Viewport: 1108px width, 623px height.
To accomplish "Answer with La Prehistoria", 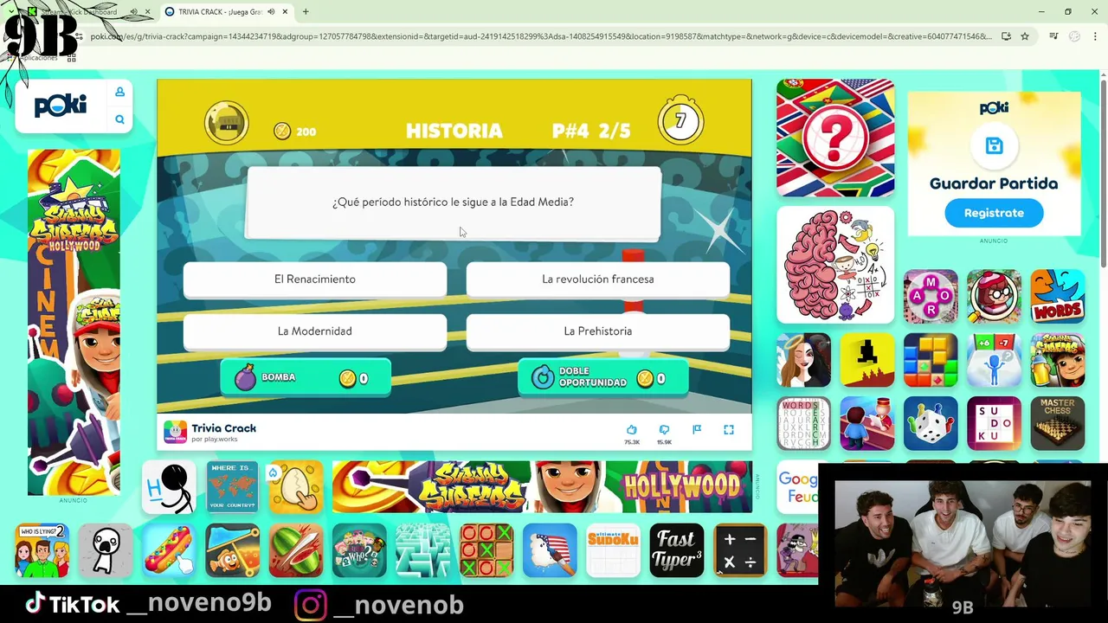I will click(598, 331).
